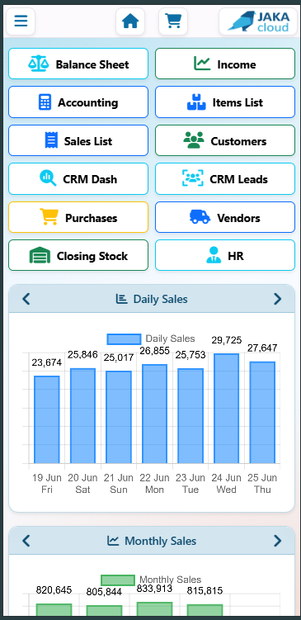301x620 pixels.
Task: Click the line chart icon beside Monthly Sales
Action: [113, 541]
